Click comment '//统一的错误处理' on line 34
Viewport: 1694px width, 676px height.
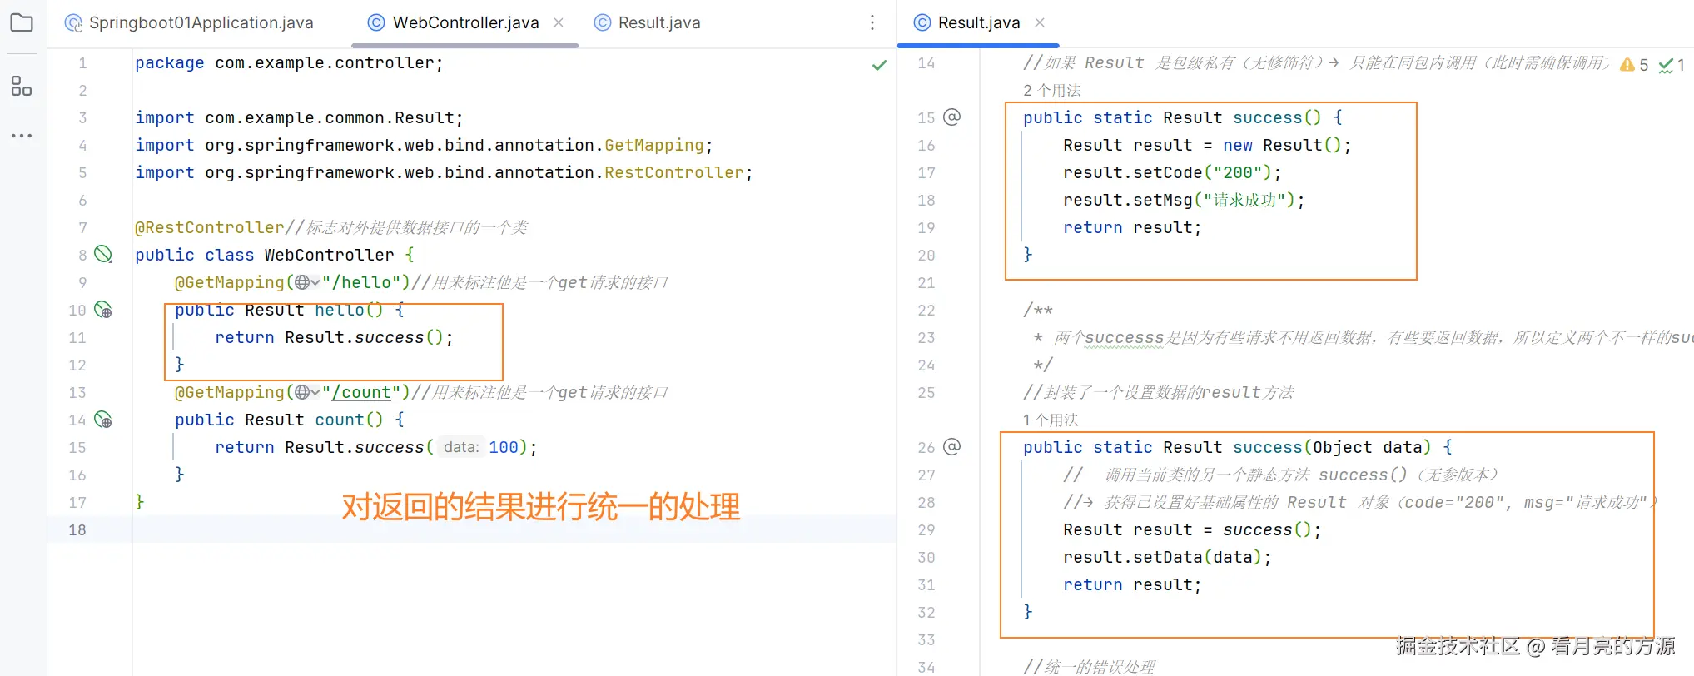tap(1089, 667)
